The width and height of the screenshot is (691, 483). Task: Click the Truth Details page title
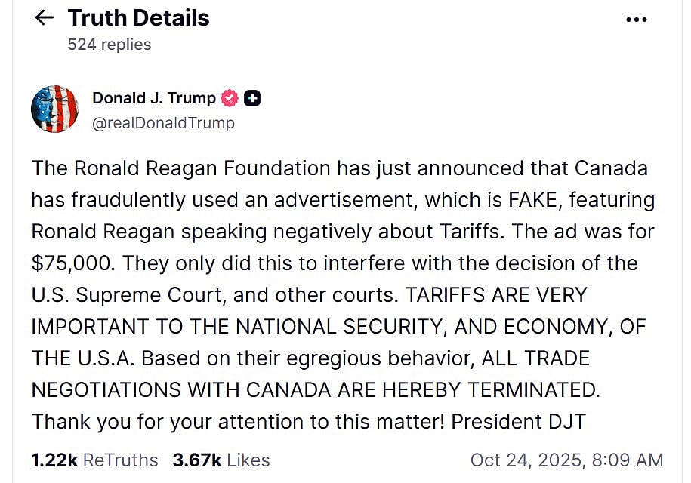click(x=139, y=18)
